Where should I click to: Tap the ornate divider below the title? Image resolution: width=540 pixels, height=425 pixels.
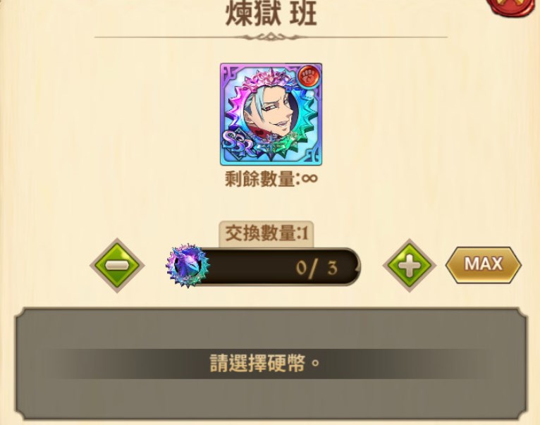[x=271, y=37]
